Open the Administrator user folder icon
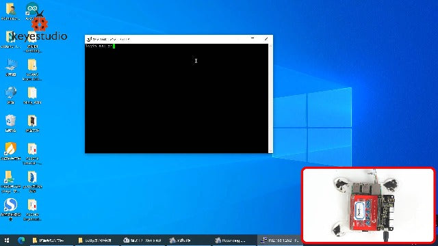Screen dimensions: 438x246 [10, 11]
